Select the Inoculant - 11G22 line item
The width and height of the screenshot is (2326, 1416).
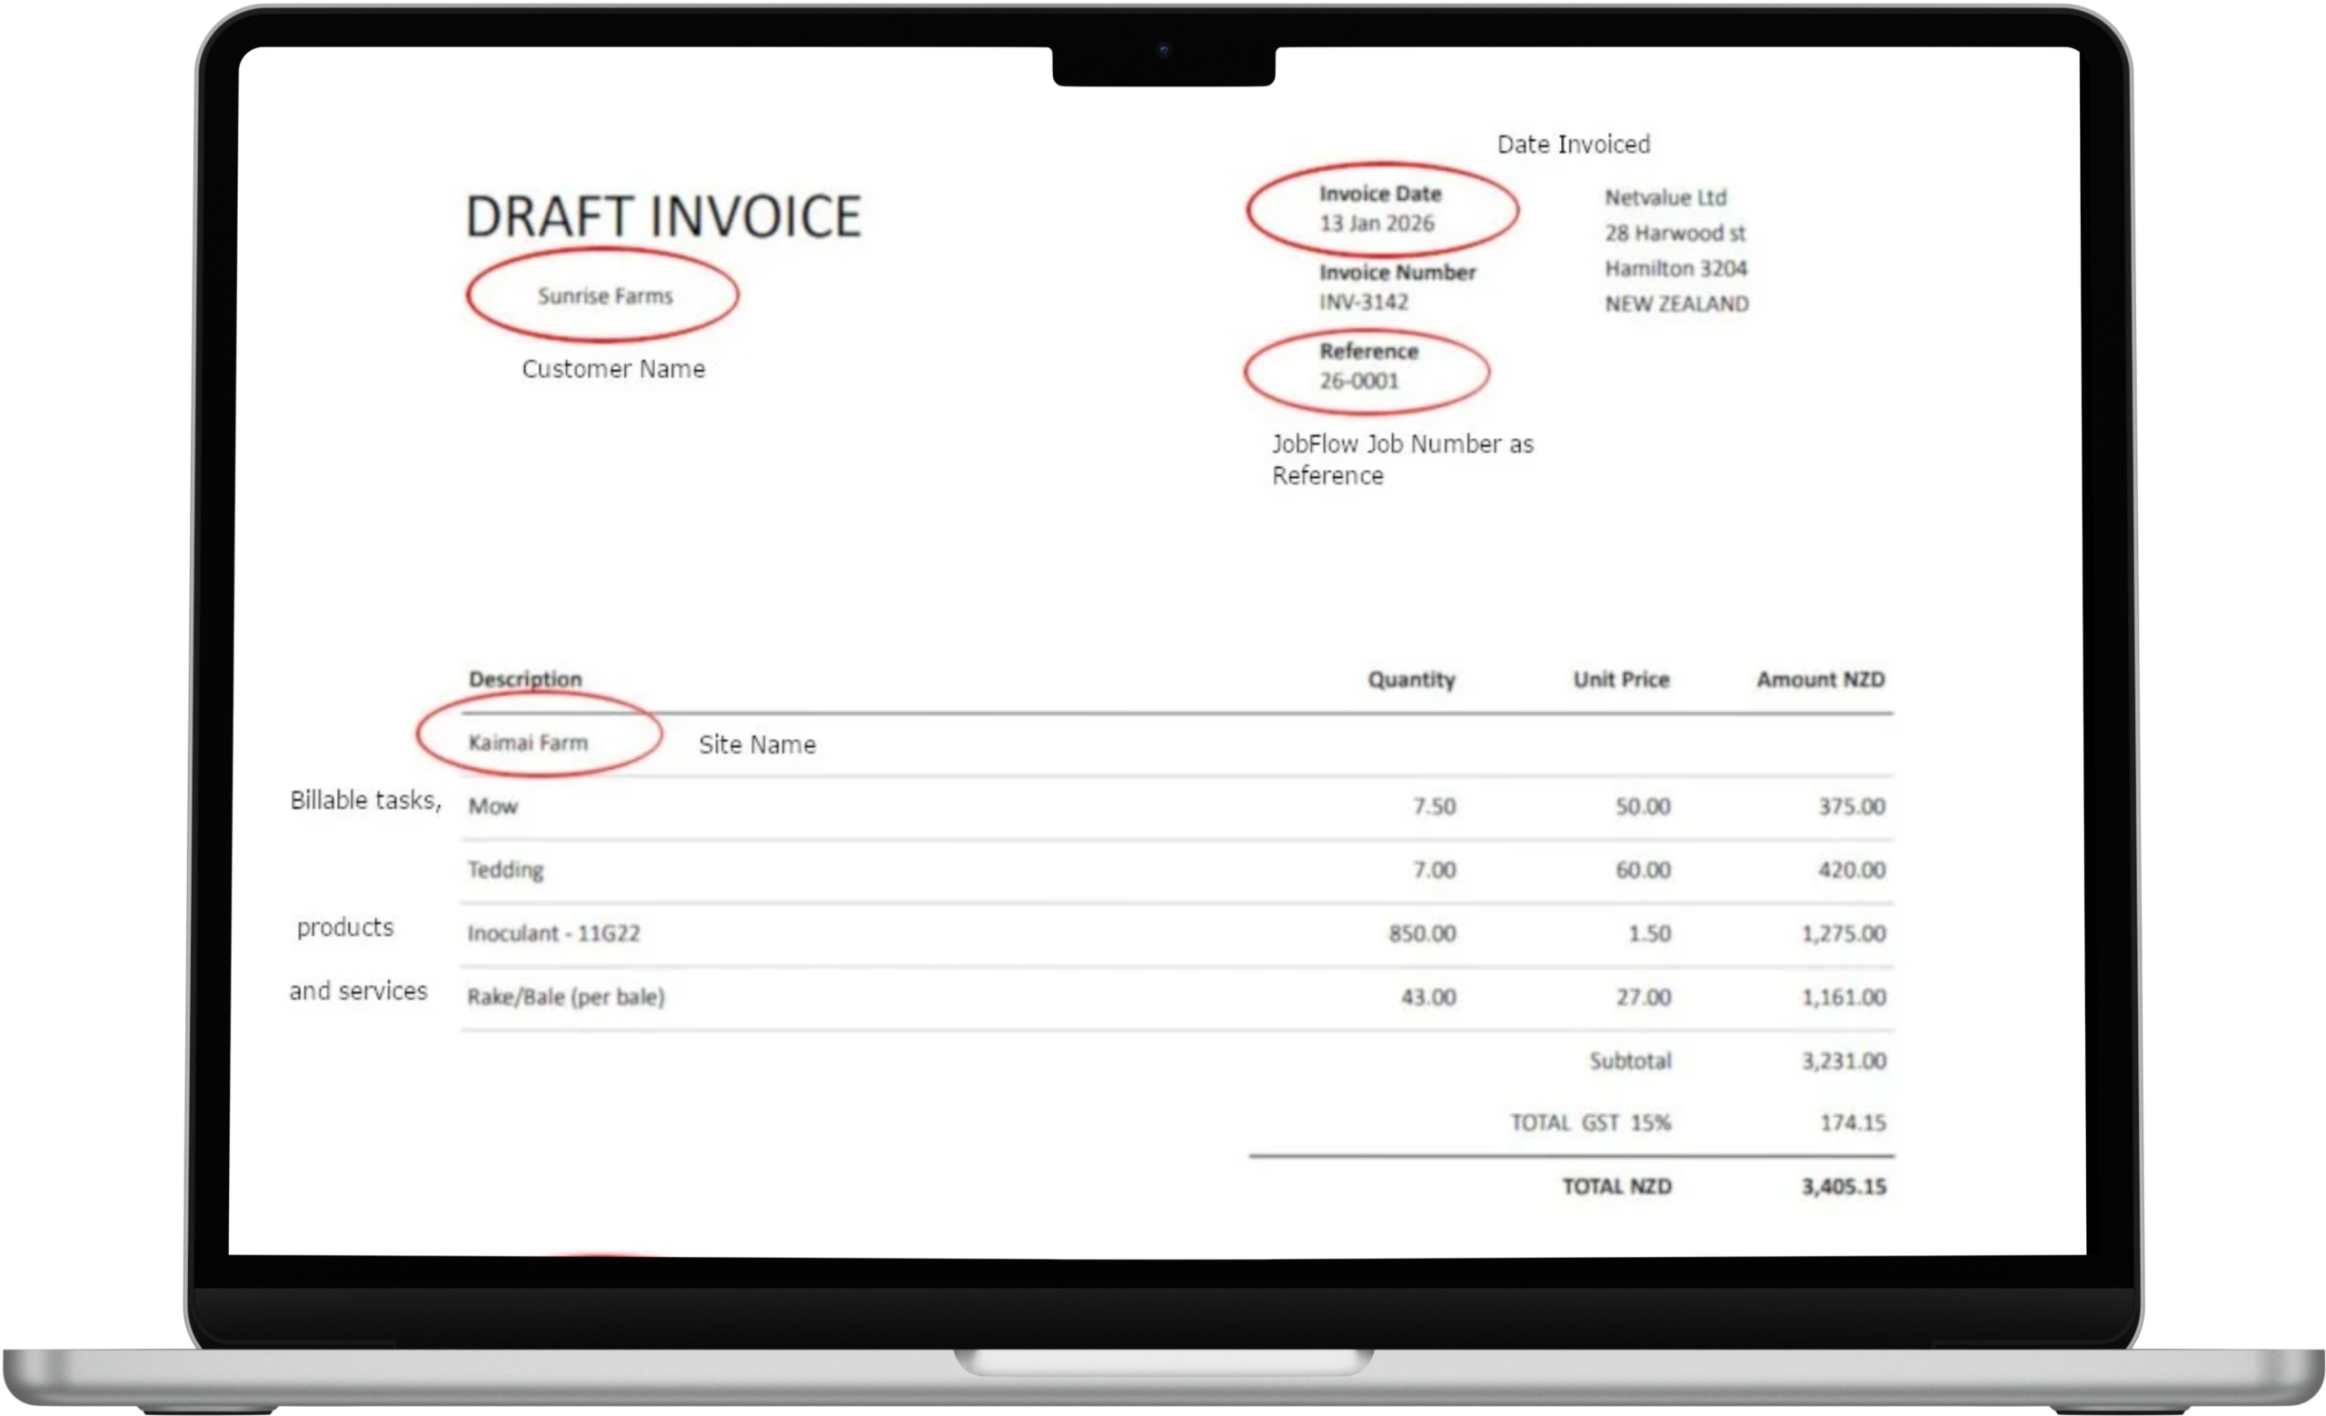point(553,933)
